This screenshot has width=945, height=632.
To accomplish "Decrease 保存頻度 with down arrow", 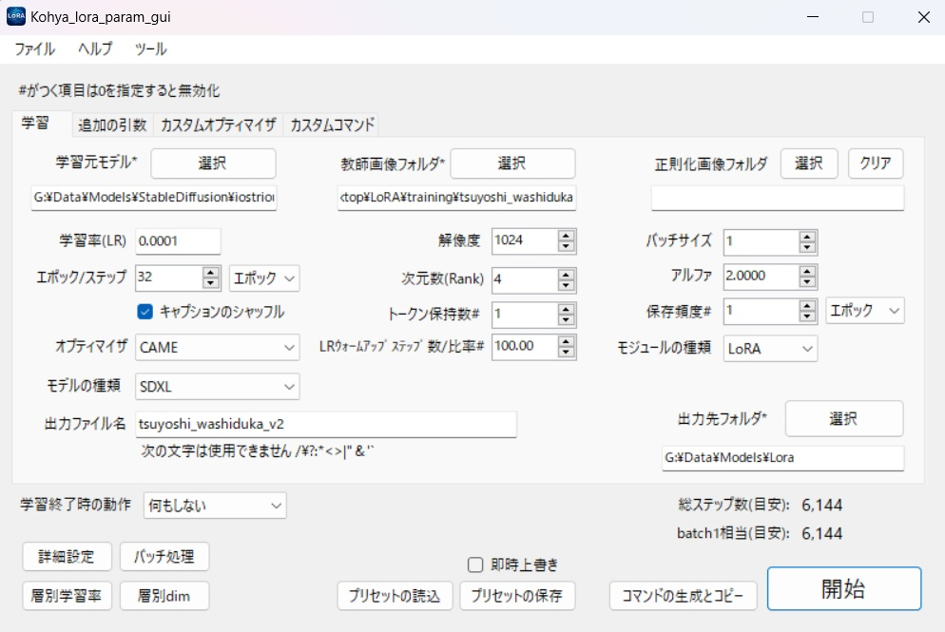I will pyautogui.click(x=807, y=316).
